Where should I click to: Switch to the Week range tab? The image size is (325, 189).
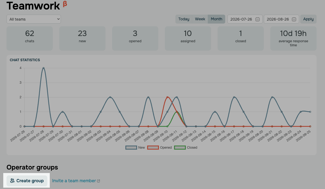click(200, 19)
